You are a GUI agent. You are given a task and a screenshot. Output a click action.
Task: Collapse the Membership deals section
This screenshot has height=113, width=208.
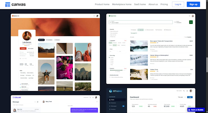click(x=113, y=75)
